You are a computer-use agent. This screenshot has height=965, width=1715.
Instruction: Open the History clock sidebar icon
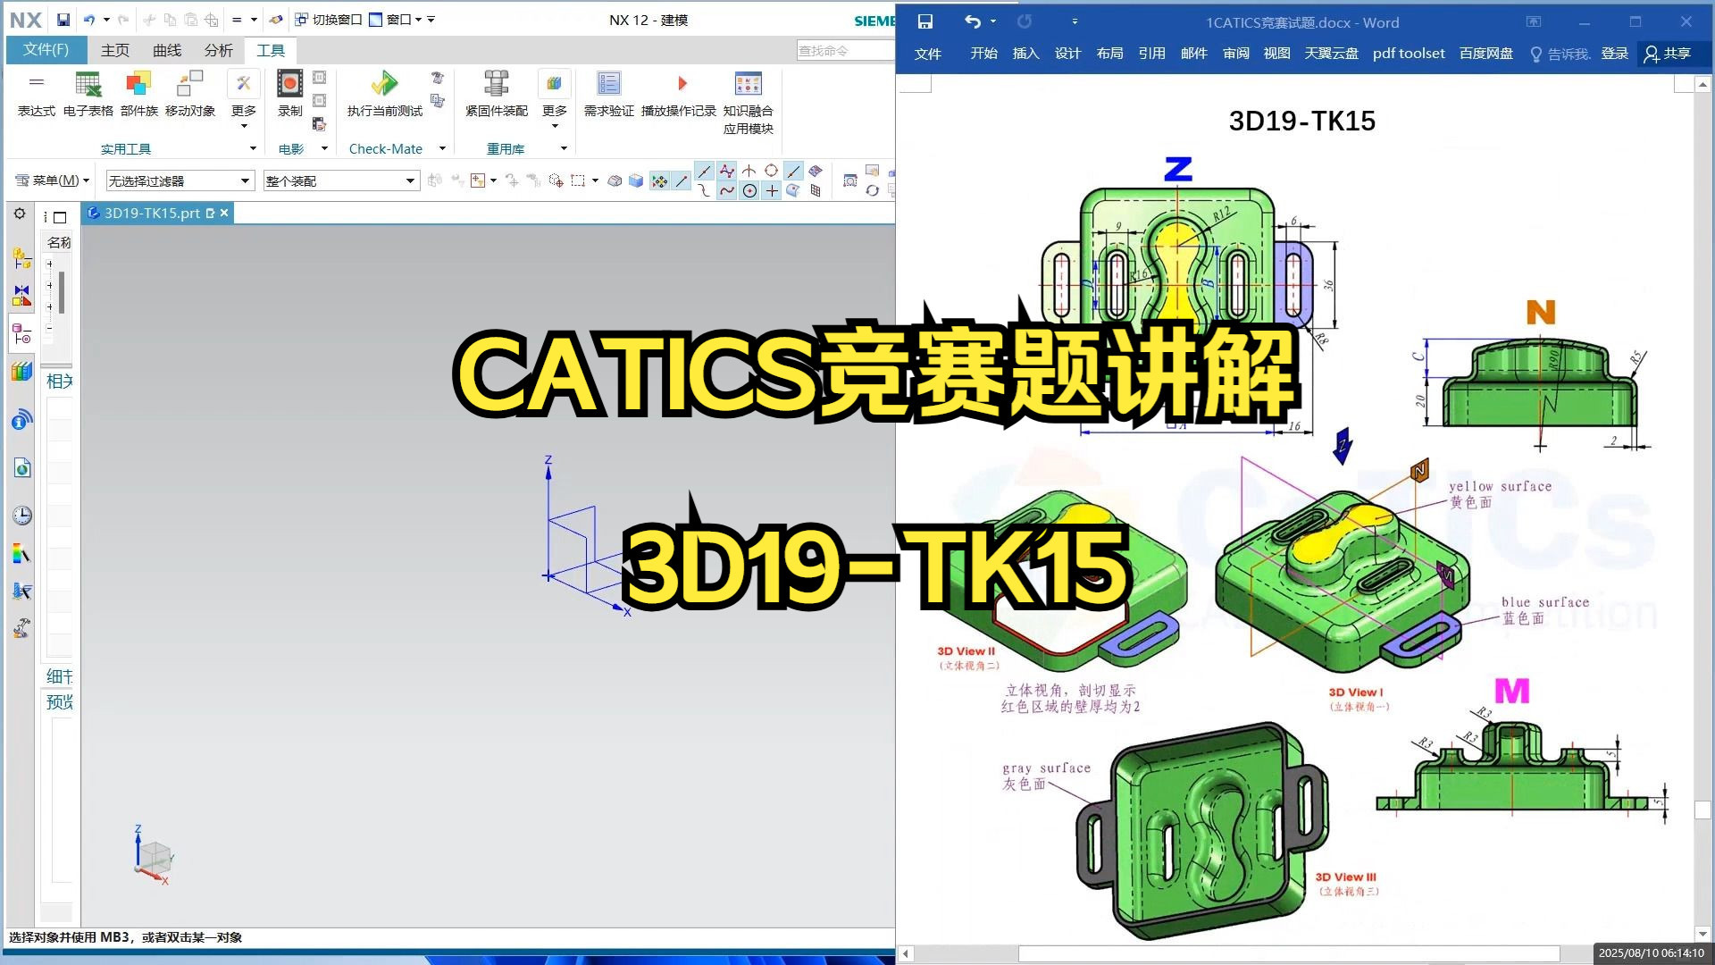click(21, 516)
